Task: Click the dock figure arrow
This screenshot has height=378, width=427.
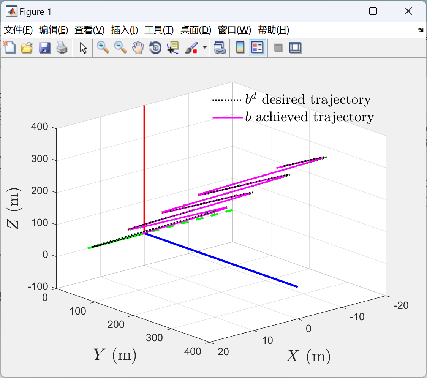Action: click(x=421, y=30)
